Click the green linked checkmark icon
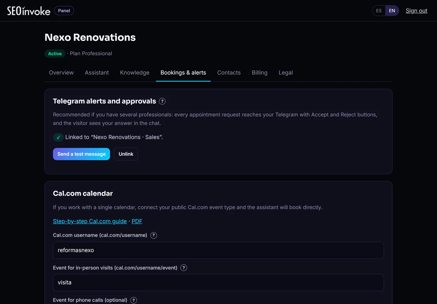The width and height of the screenshot is (437, 304). coord(58,137)
